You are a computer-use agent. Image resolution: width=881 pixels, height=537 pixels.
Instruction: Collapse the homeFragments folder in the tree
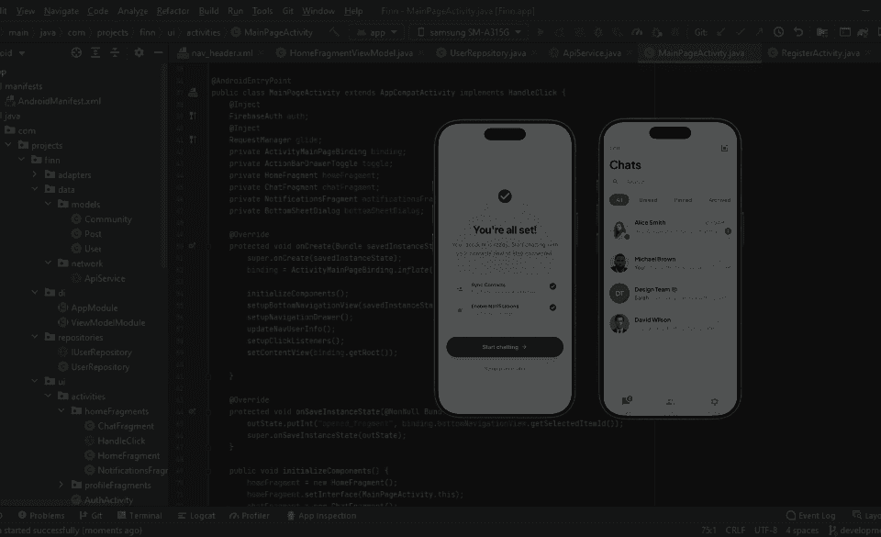tap(61, 410)
